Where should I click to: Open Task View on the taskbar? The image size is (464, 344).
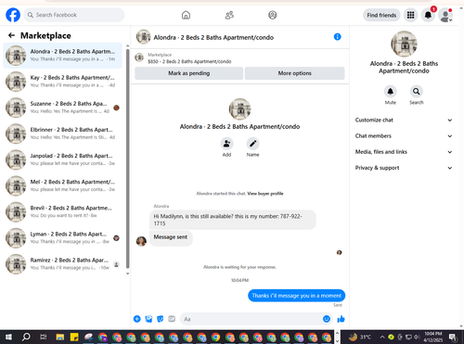click(44, 337)
